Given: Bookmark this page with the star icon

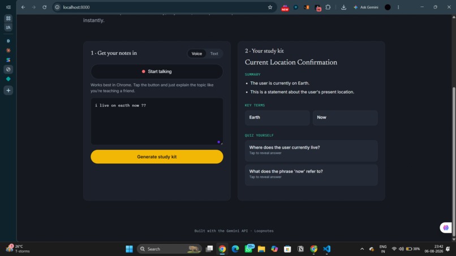Looking at the screenshot, I should [270, 7].
